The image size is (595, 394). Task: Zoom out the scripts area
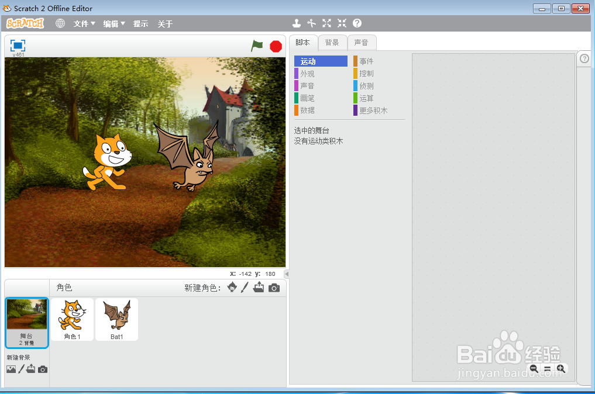(534, 368)
